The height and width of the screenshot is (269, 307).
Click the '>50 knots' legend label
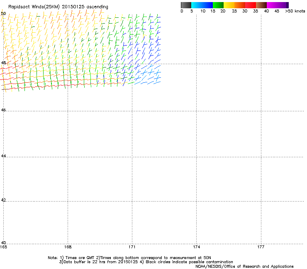pyautogui.click(x=295, y=11)
